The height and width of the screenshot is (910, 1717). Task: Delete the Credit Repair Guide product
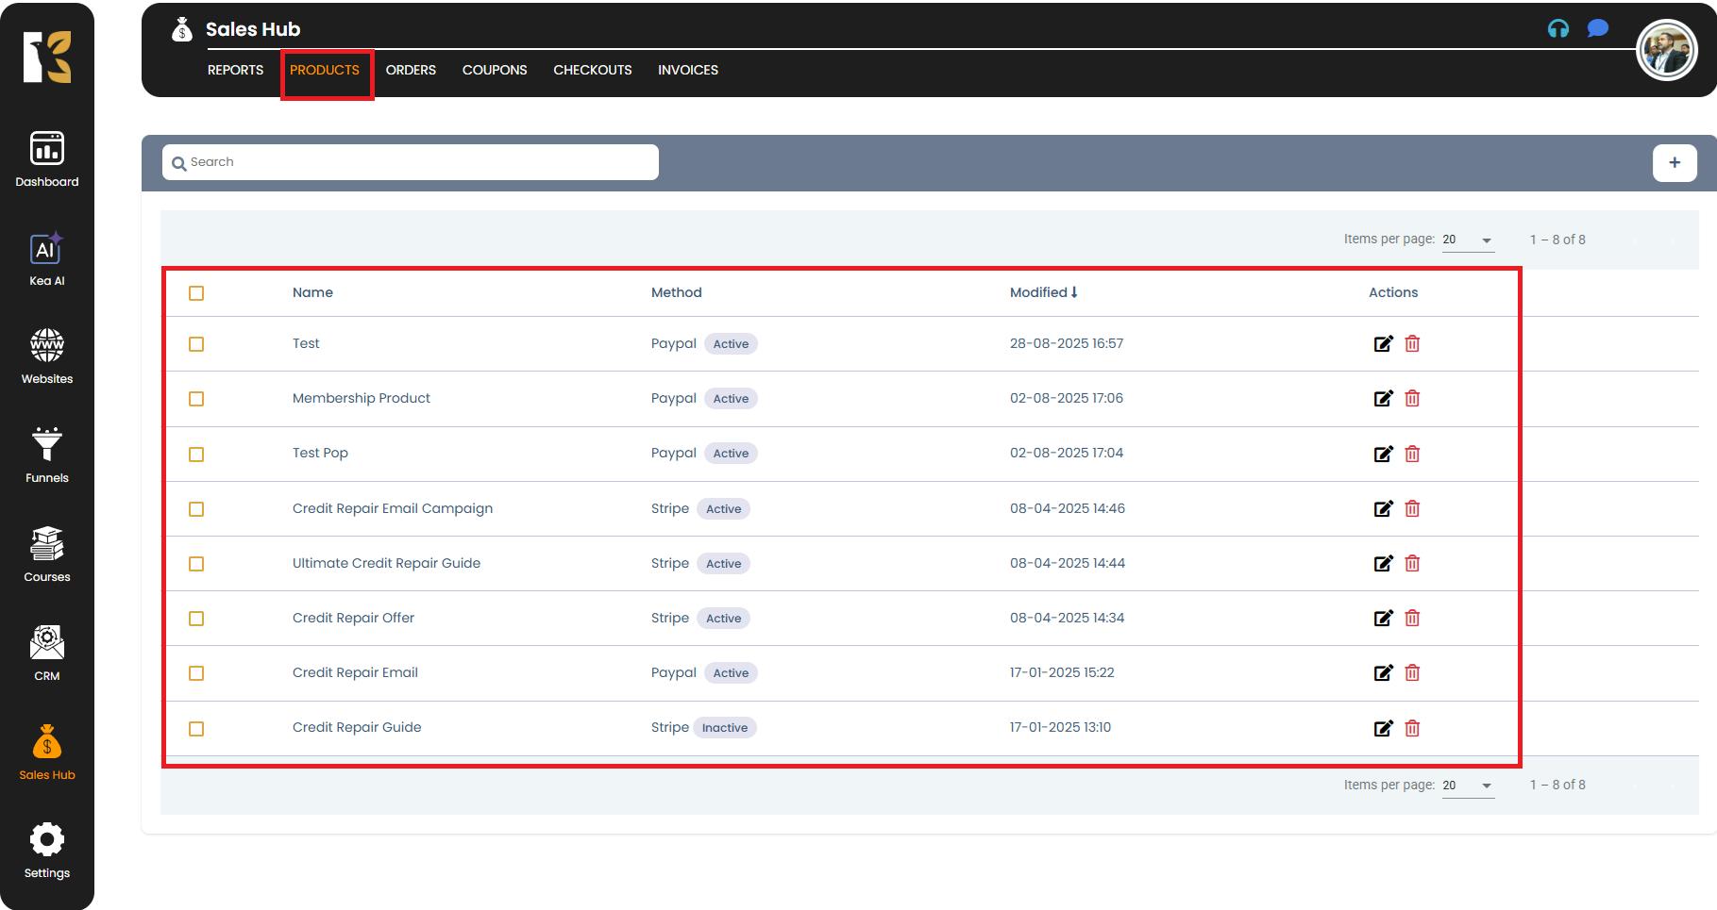point(1412,728)
